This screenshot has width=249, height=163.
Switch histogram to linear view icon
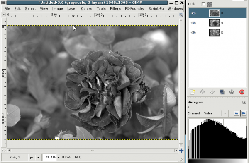[236, 113]
